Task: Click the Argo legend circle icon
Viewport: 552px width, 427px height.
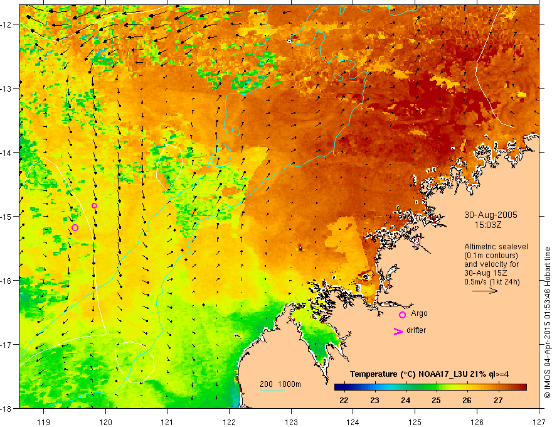Action: 402,315
